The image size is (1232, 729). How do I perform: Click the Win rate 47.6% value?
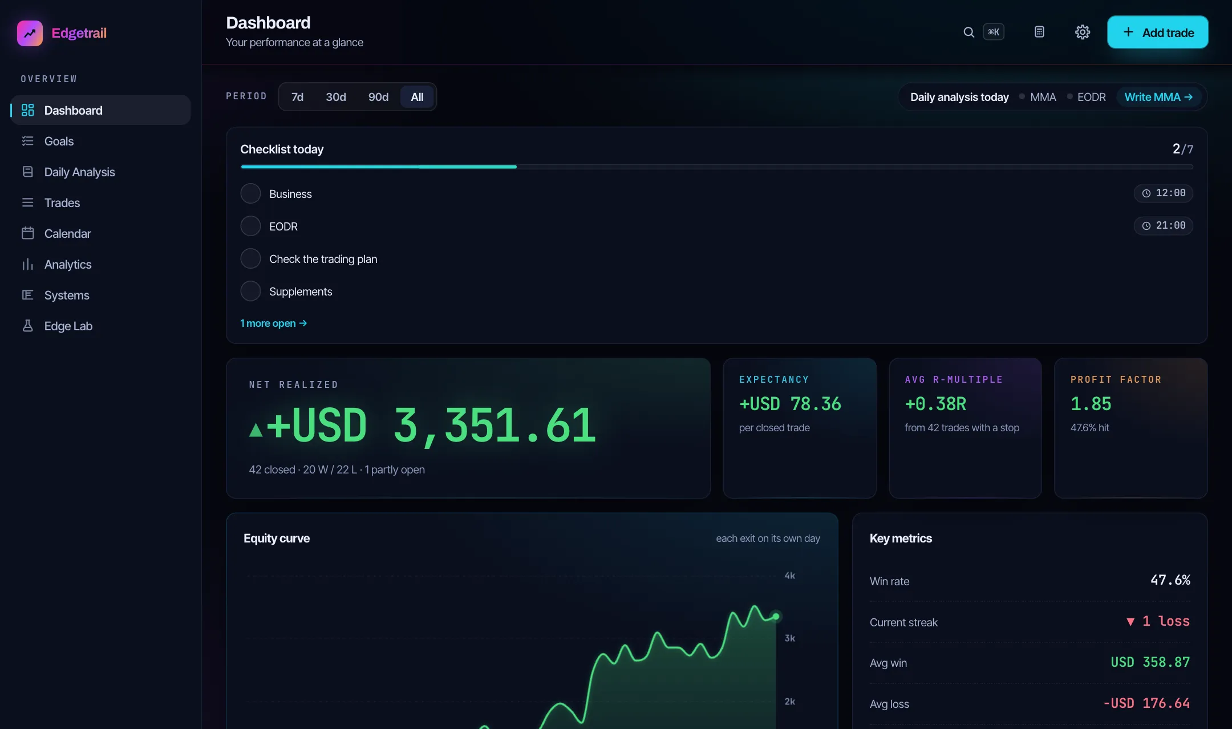pos(1170,580)
